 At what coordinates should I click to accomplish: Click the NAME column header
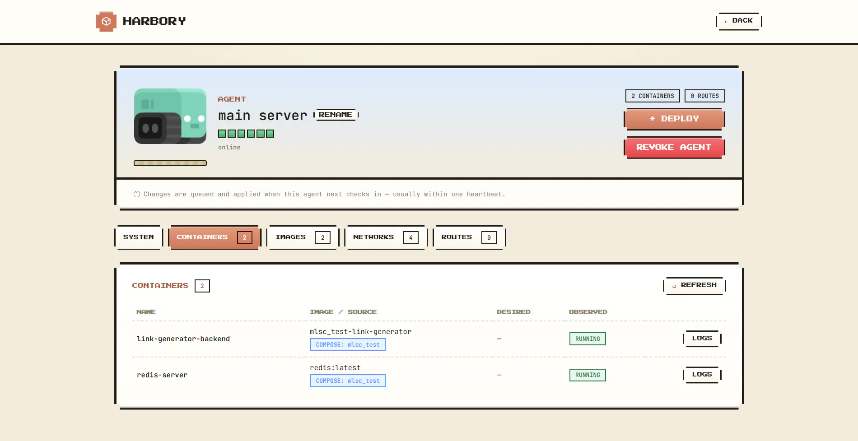(x=146, y=312)
